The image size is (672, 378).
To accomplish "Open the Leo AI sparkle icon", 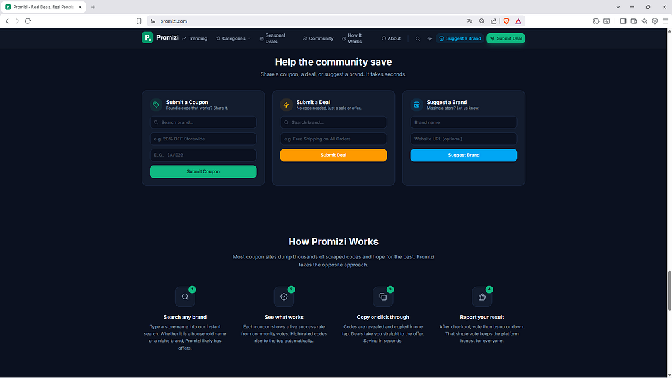I will point(644,21).
